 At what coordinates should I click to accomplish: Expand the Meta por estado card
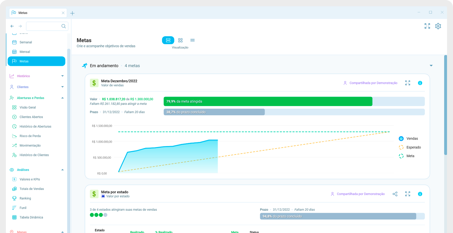pos(408,194)
